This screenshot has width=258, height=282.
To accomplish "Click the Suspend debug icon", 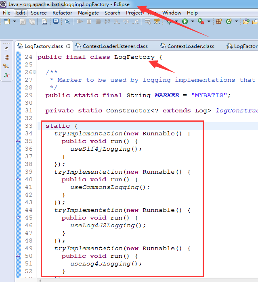I will click(89, 22).
